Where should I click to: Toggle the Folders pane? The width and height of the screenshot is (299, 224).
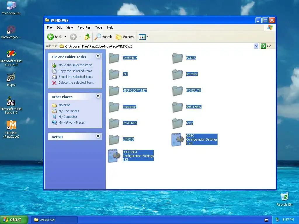coord(125,37)
